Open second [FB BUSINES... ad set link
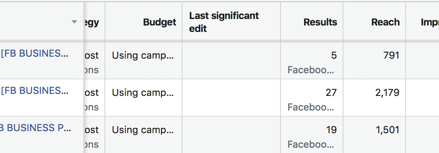 [x=35, y=91]
